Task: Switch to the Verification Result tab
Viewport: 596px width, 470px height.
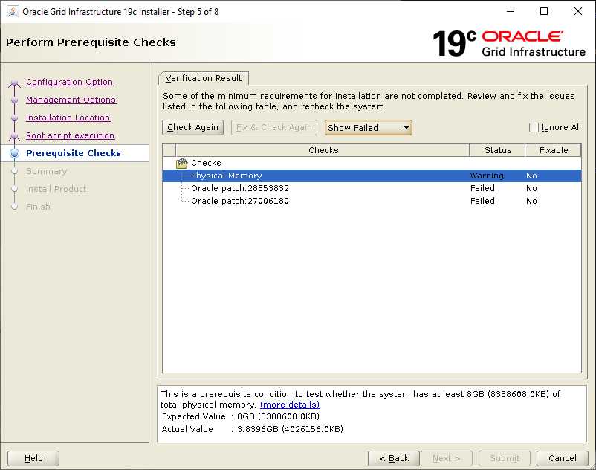Action: pos(204,78)
